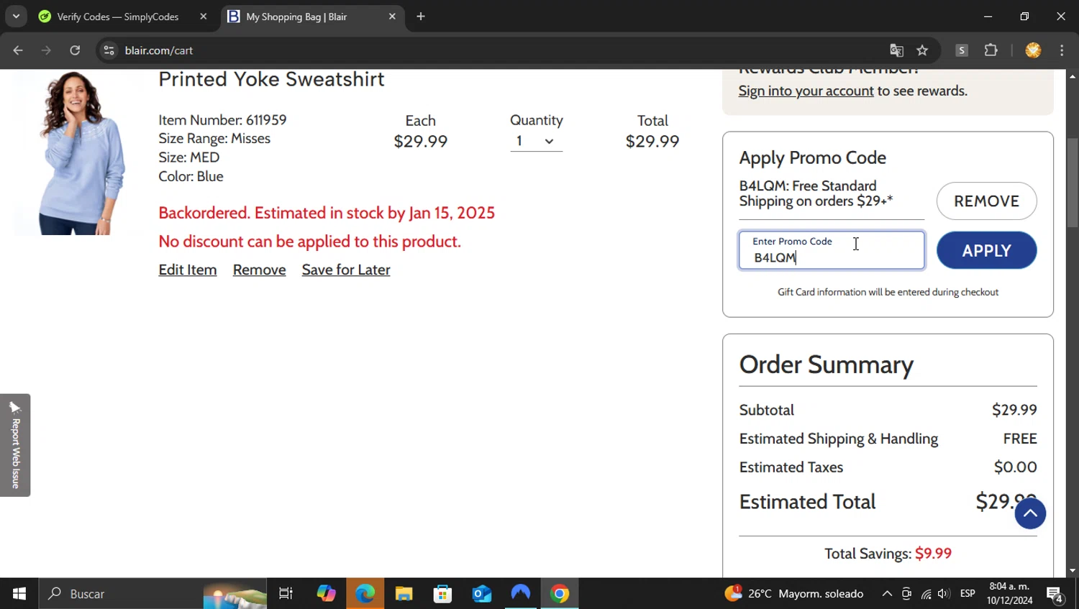Open the notification center icon

tap(1055, 594)
